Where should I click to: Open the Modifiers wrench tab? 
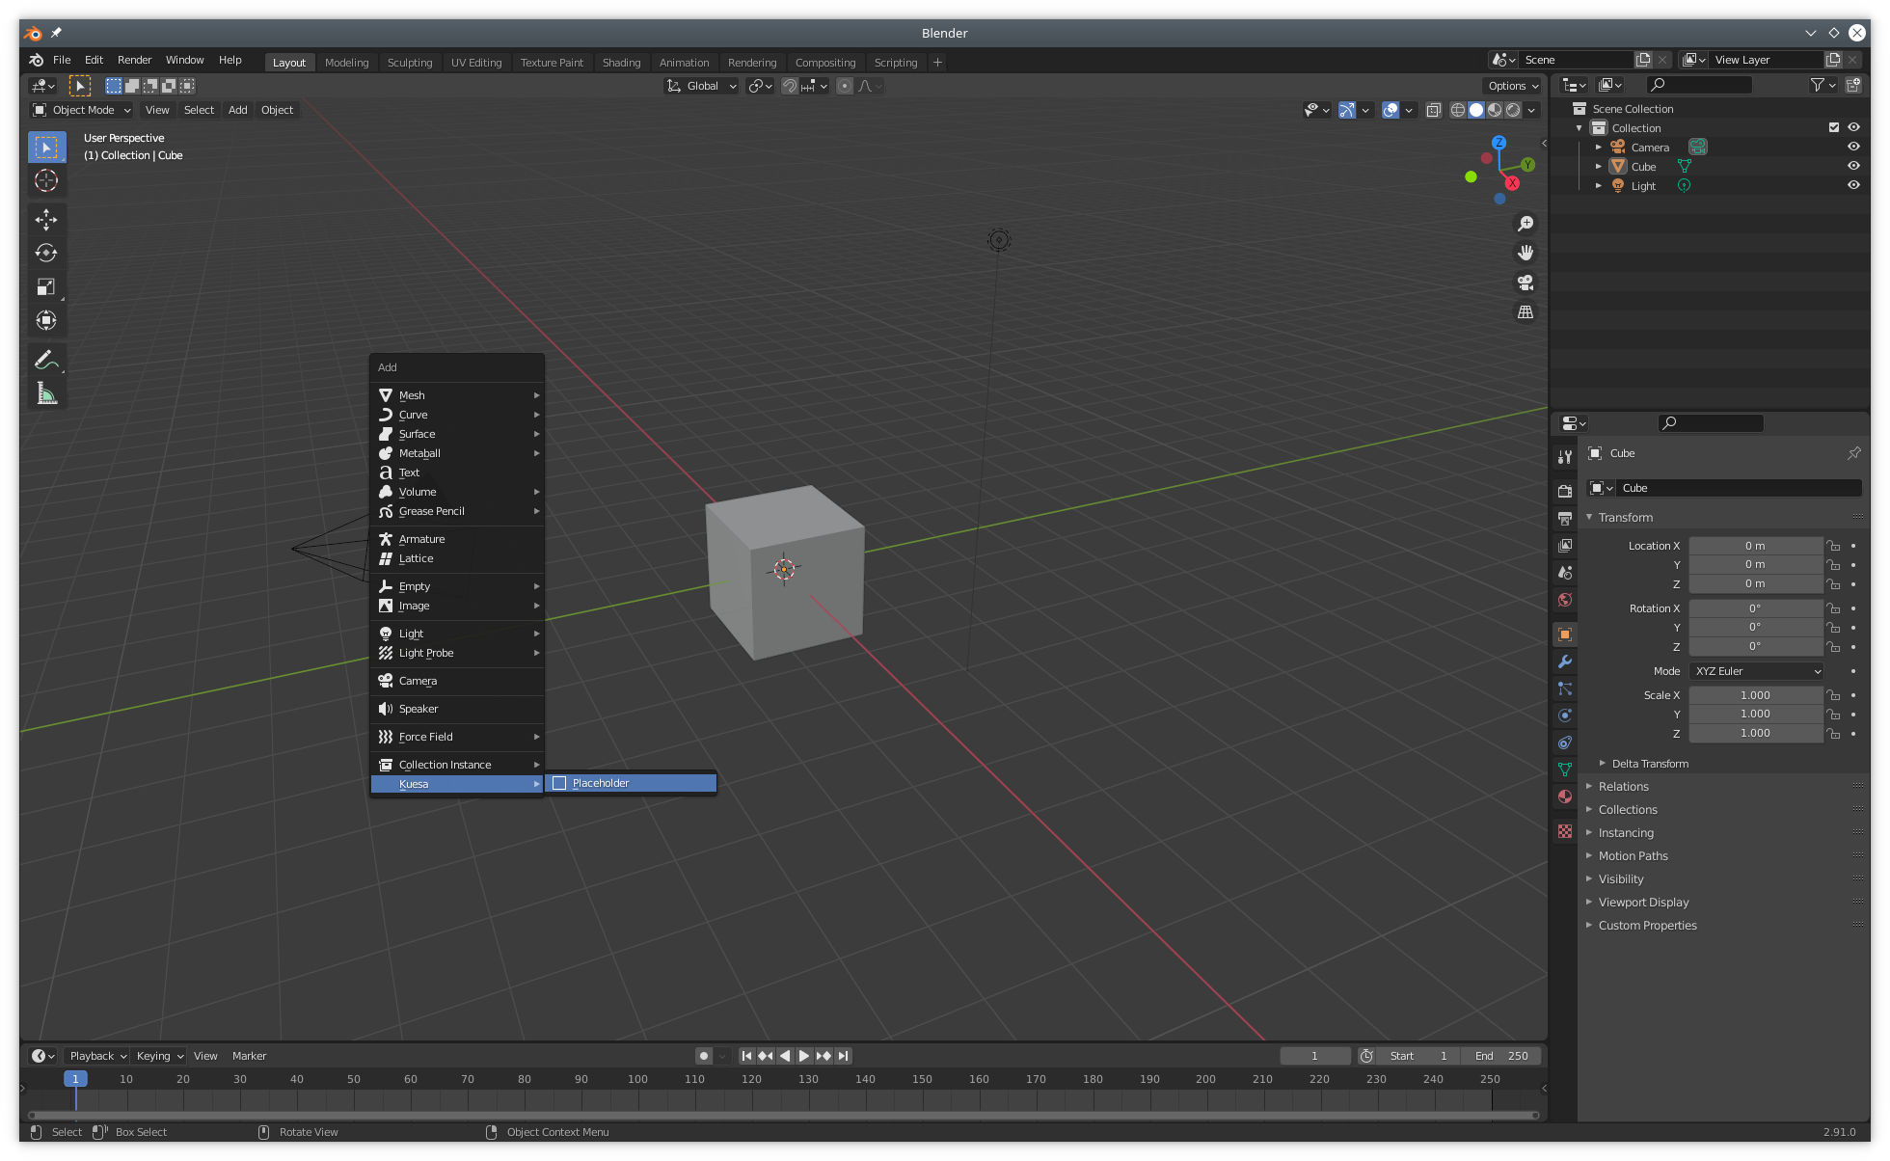point(1565,661)
